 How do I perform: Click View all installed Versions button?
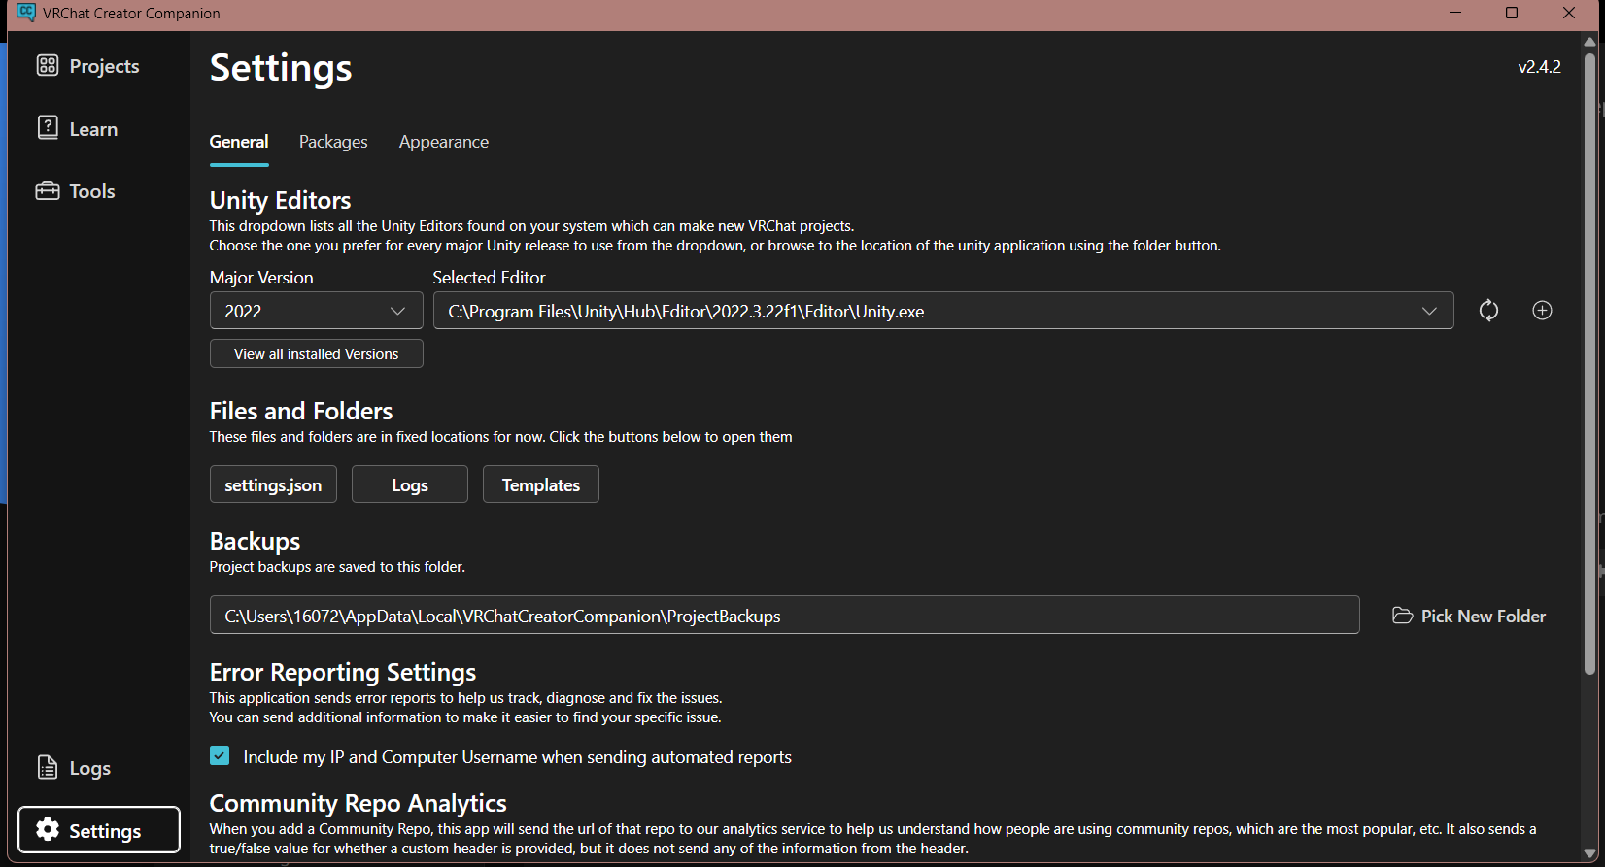pyautogui.click(x=316, y=354)
